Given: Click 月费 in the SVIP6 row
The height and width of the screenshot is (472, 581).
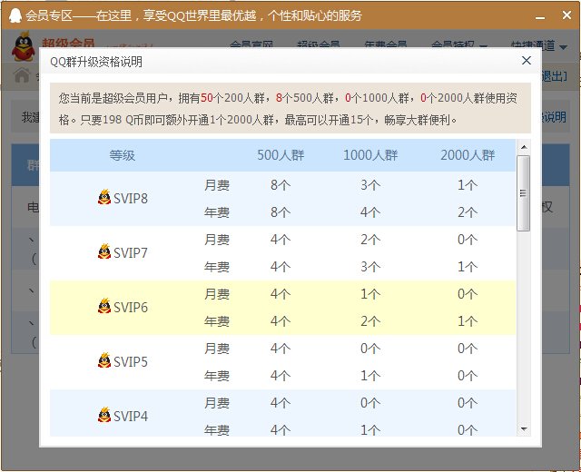Looking at the screenshot, I should (217, 294).
